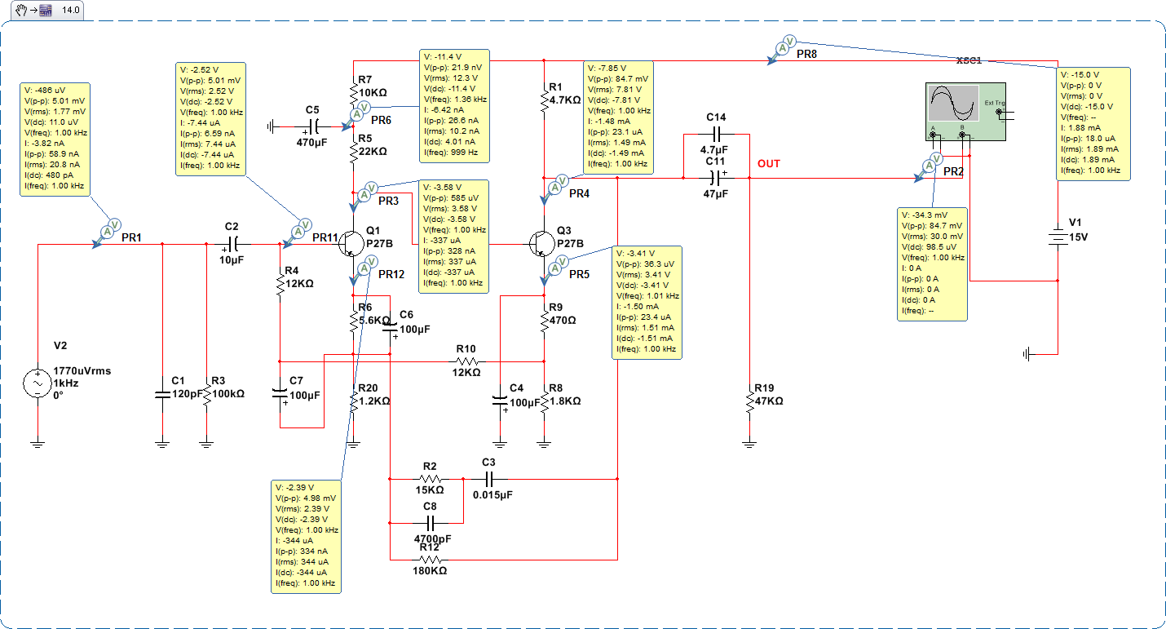Select the R19 resistor symbol

(749, 401)
